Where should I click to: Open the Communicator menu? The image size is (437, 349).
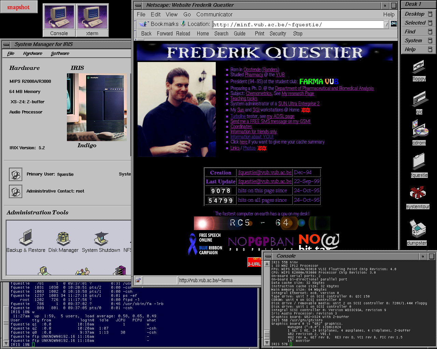coord(214,14)
